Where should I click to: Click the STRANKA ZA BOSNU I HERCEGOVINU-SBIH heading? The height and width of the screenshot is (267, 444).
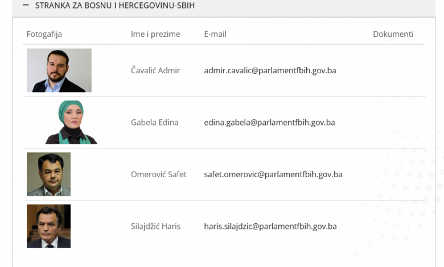tap(114, 5)
